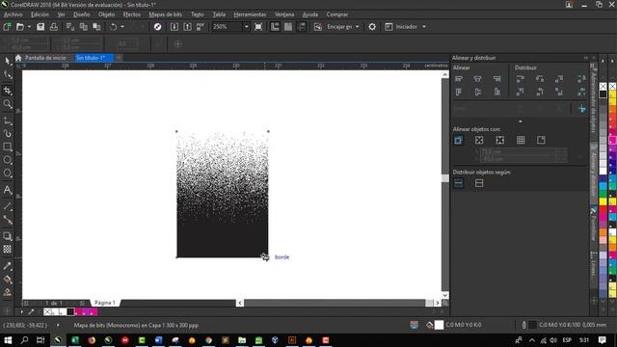Collapse the align section with up arrow
Screen dimensions: 617x347
[x=521, y=121]
